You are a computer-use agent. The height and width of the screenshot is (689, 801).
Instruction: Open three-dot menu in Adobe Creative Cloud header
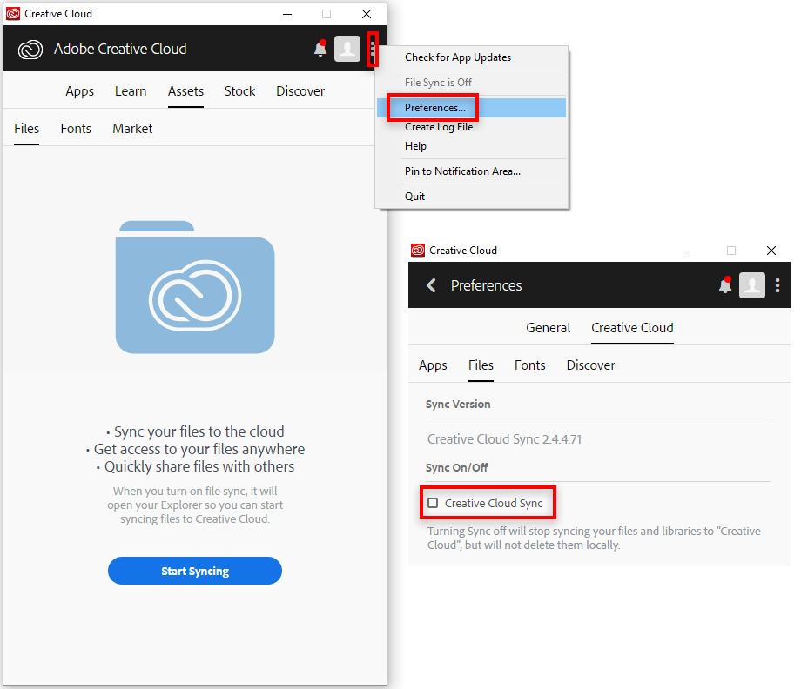tap(373, 49)
